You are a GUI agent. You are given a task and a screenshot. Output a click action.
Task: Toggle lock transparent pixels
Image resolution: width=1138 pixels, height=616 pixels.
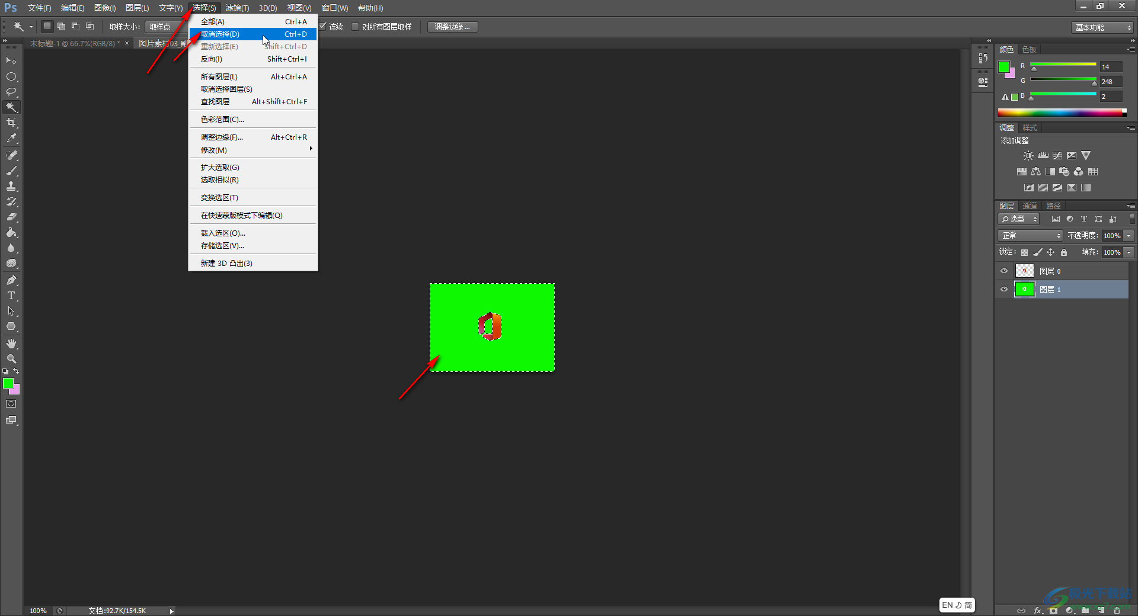(1024, 252)
